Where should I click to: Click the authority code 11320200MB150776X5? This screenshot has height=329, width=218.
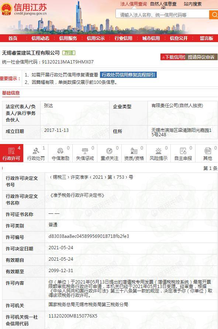click(73, 316)
